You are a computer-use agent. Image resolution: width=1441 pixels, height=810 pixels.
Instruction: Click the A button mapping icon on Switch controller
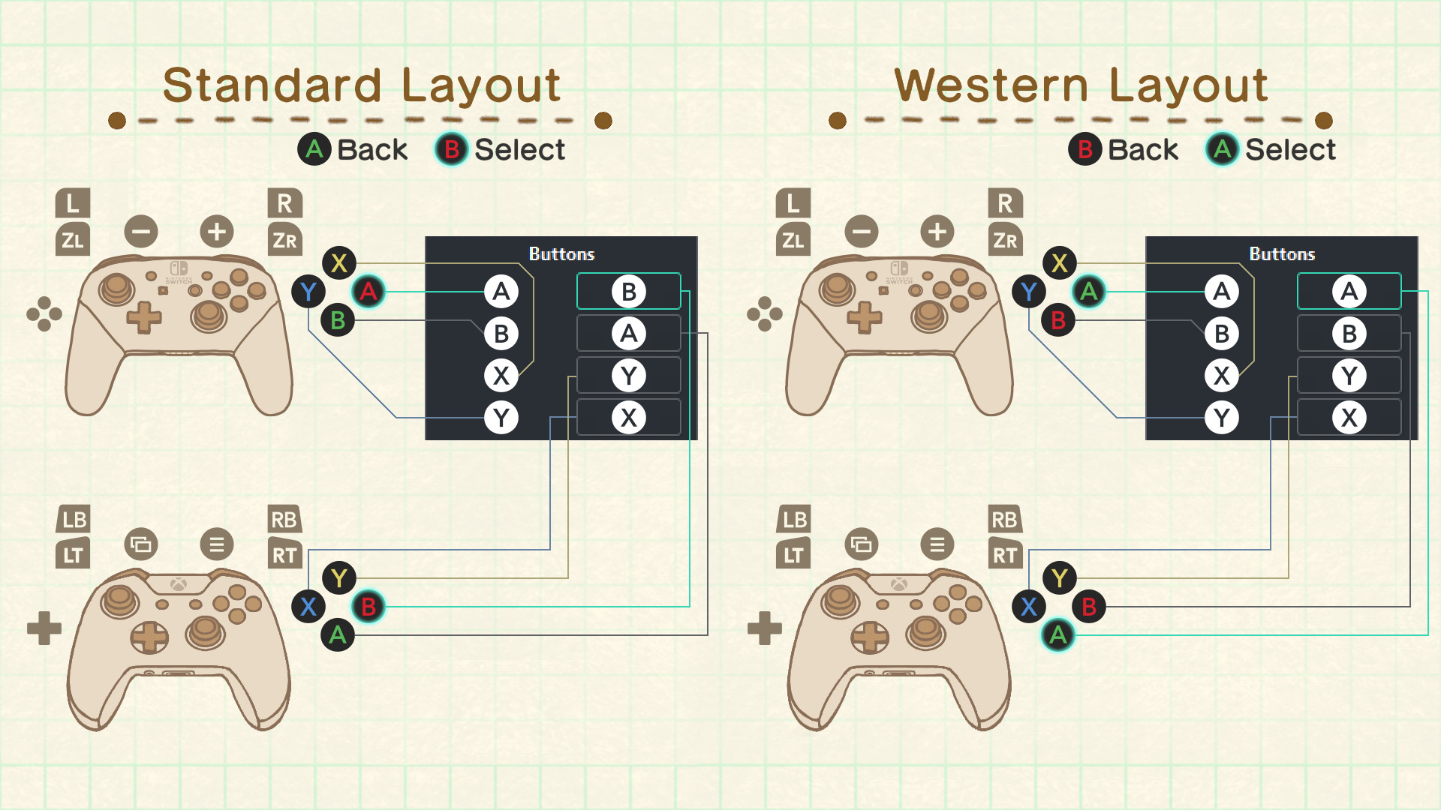point(367,291)
